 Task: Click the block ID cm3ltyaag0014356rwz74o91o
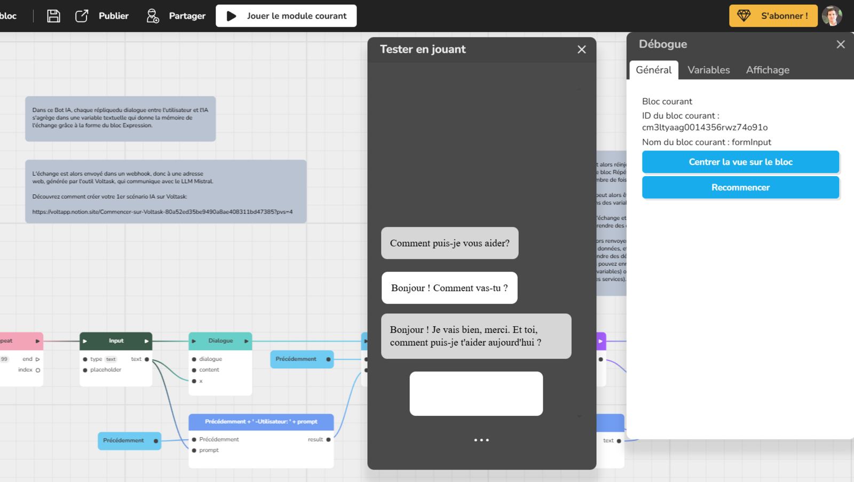705,128
